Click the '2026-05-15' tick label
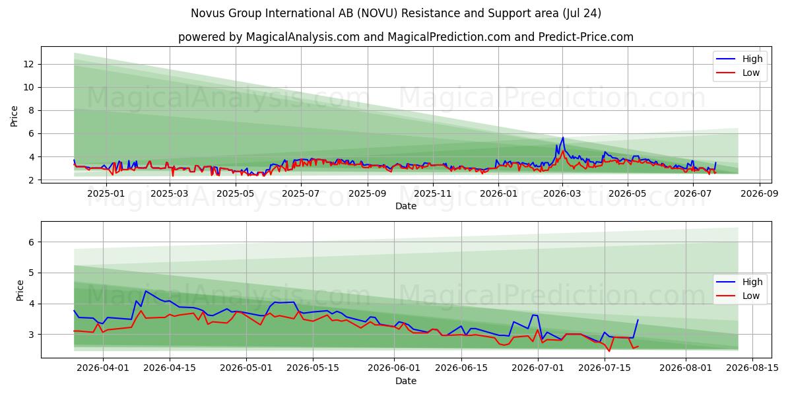 [314, 368]
